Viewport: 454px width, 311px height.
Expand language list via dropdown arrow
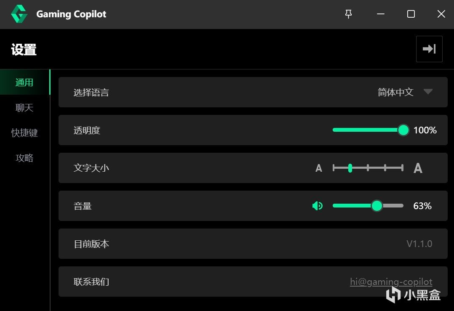(428, 92)
